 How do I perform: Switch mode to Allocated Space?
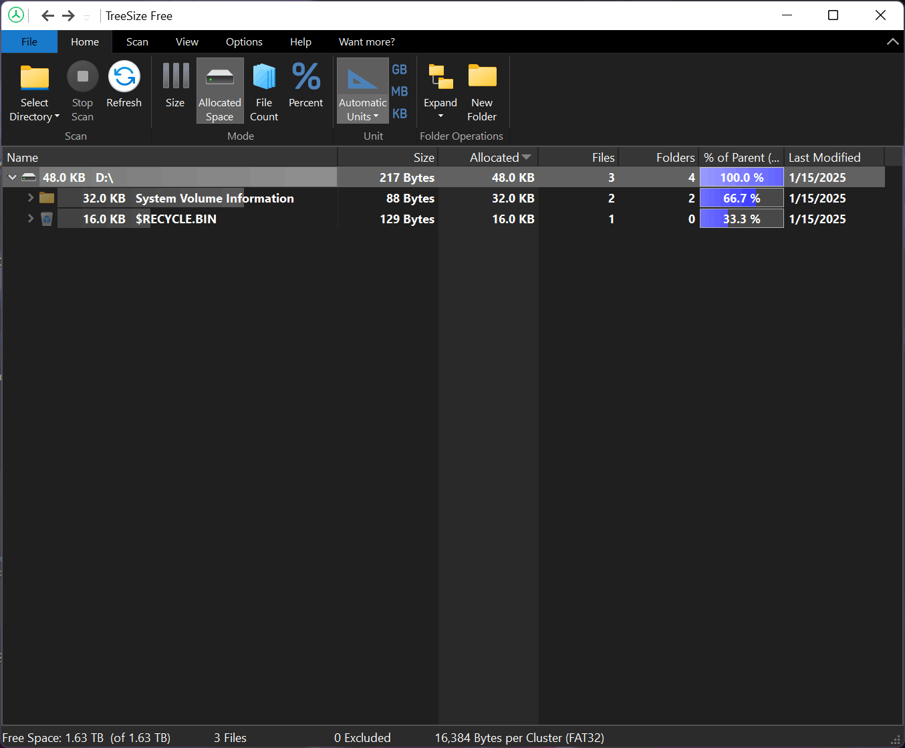tap(220, 91)
